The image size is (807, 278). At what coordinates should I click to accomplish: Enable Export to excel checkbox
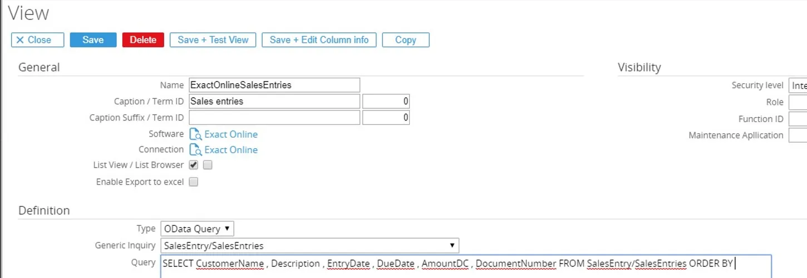(x=194, y=182)
